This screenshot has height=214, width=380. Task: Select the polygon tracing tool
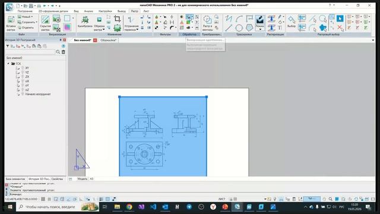click(249, 28)
